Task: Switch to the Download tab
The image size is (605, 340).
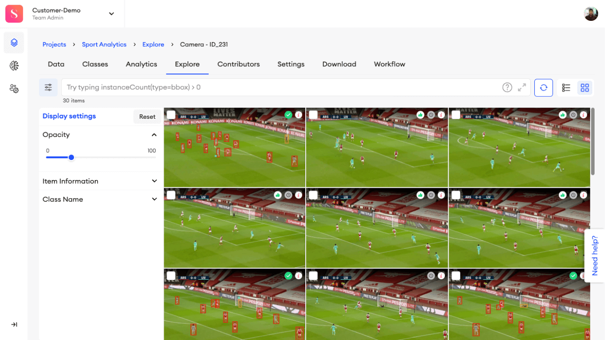Action: pyautogui.click(x=339, y=64)
